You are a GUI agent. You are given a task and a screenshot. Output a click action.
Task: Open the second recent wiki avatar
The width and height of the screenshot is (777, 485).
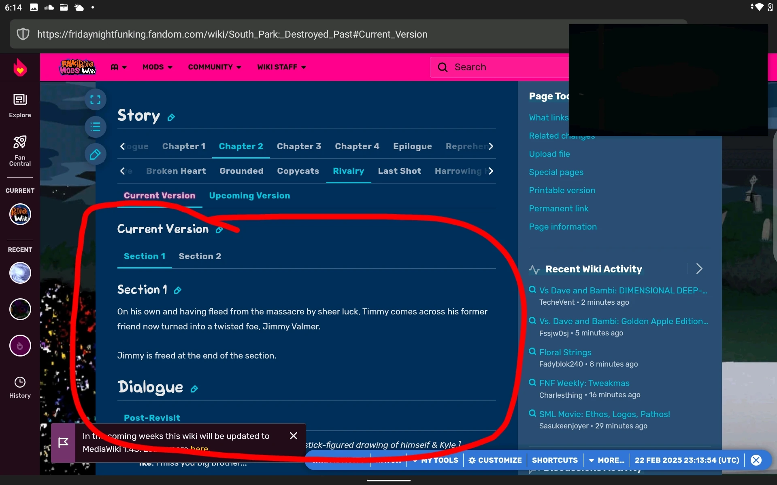(20, 309)
